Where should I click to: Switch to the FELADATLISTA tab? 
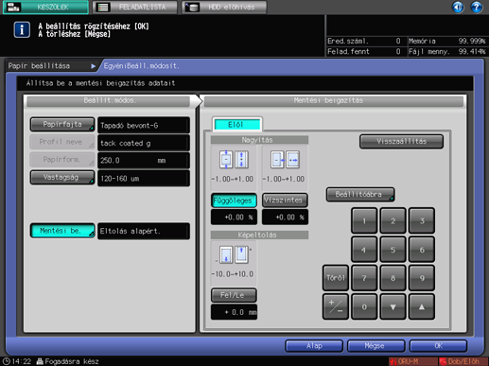tap(135, 7)
